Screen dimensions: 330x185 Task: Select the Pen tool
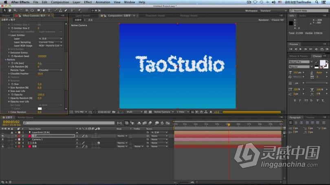pyautogui.click(x=44, y=10)
